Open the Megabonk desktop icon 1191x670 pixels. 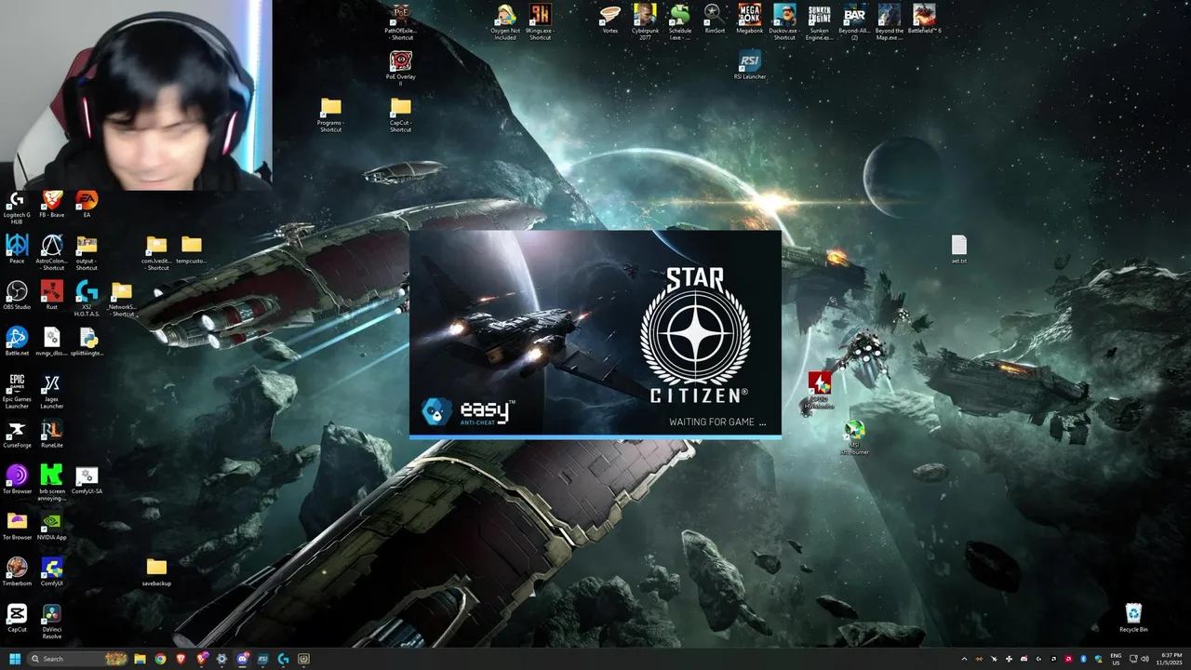point(749,19)
